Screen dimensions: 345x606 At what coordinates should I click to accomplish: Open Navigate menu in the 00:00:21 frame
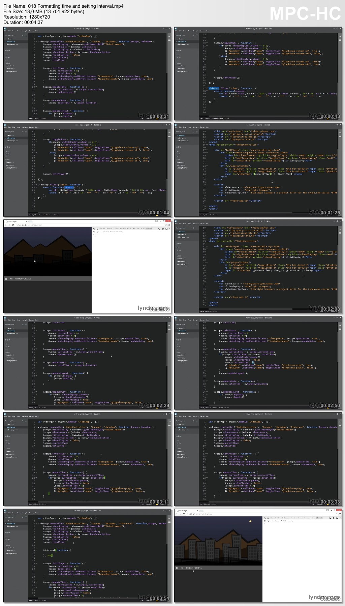(25, 30)
